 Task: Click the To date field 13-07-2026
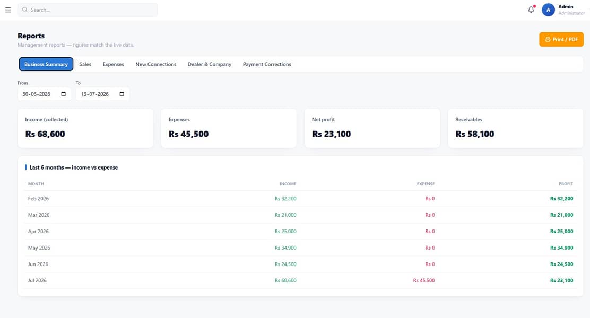coord(103,94)
